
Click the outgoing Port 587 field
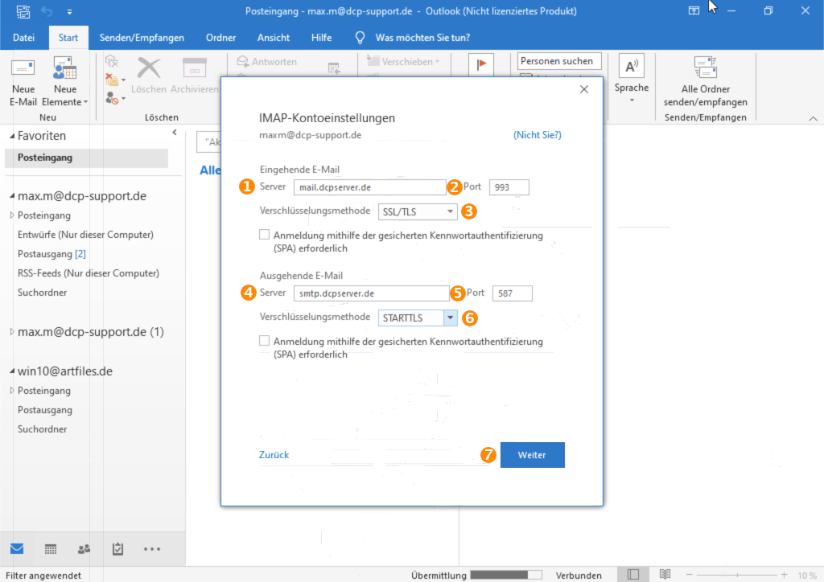512,293
